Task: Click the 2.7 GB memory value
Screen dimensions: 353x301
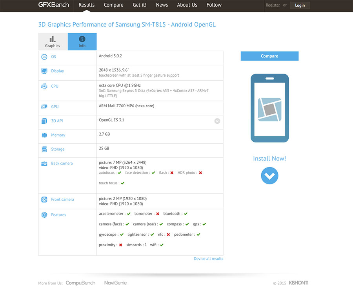Action: pyautogui.click(x=104, y=134)
